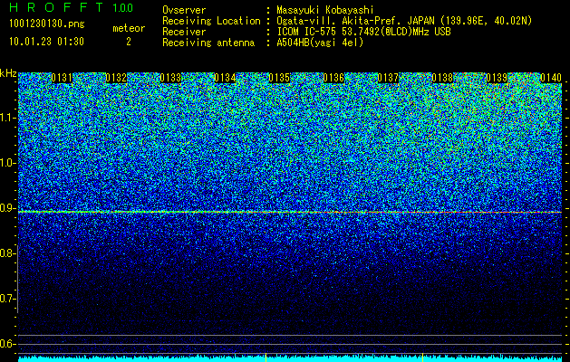Click the ICOM IC-575 53.7492 MHz USB text
Image resolution: width=570 pixels, height=362 pixels.
click(363, 32)
